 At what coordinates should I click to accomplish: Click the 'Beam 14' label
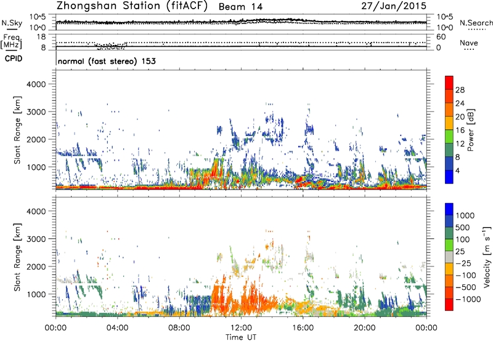point(240,7)
